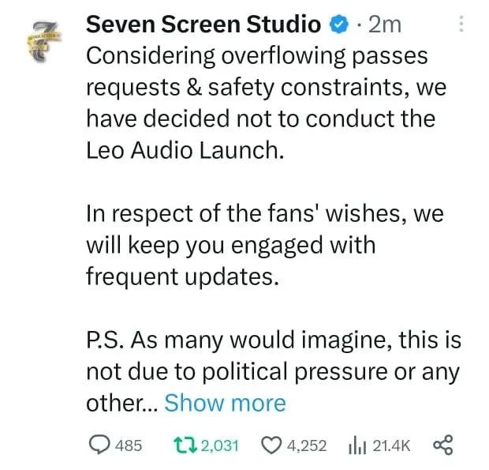Viewport: 489px width, 470px height.
Task: Open the tweet's 2m timestamp
Action: click(385, 25)
